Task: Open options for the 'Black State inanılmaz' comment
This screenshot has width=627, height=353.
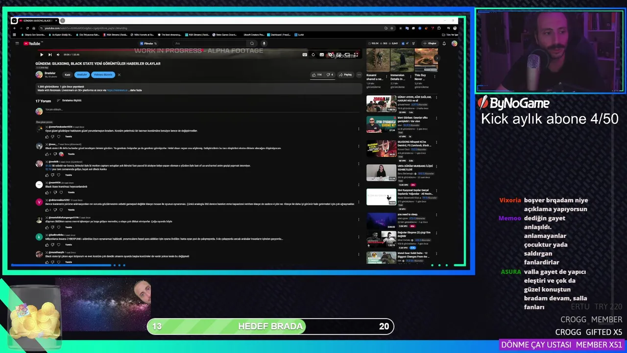Action: [x=359, y=185]
